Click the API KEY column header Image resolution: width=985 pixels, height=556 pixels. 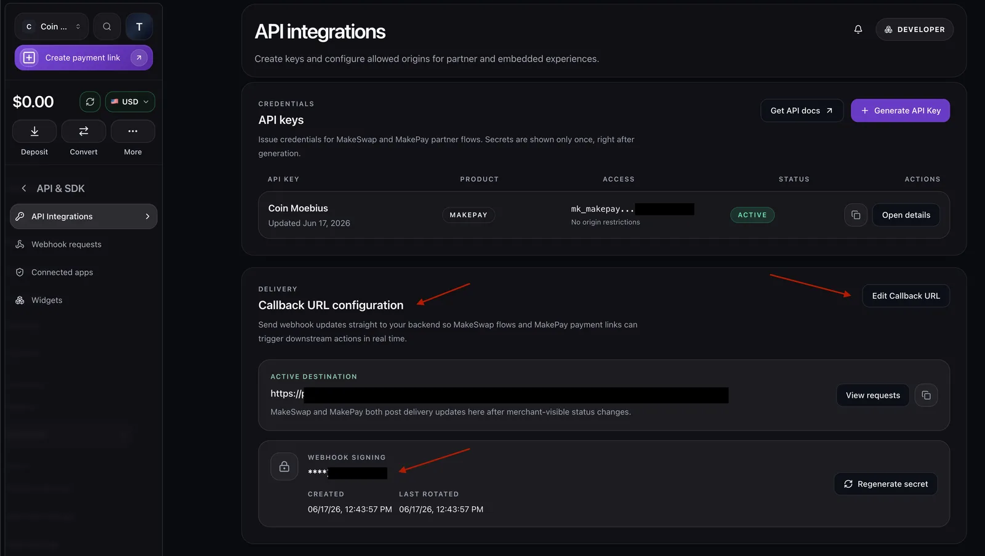pos(283,179)
